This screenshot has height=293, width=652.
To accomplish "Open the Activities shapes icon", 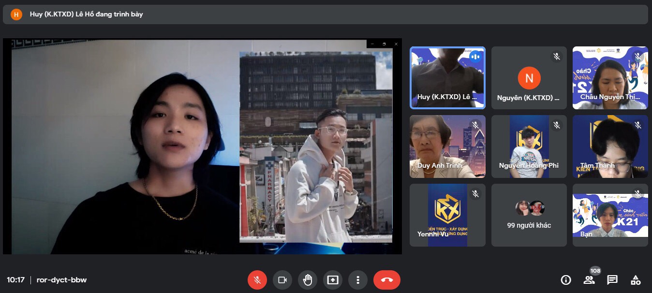I will pyautogui.click(x=636, y=280).
